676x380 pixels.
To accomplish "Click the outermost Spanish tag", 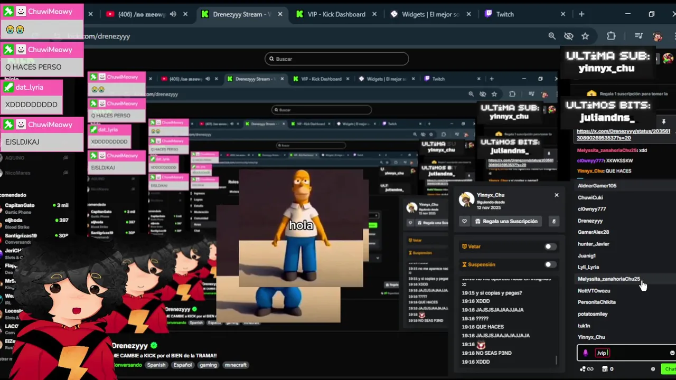I will click(156, 365).
